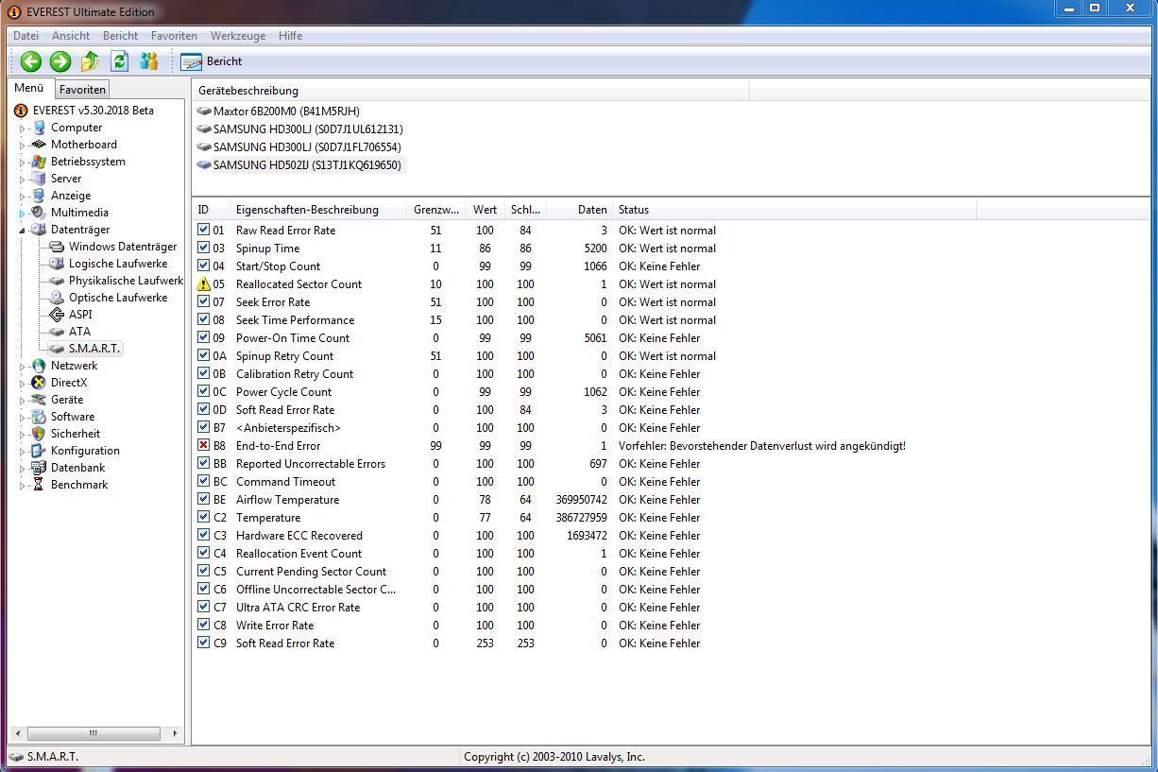The width and height of the screenshot is (1158, 772).
Task: Expand the Netzwerk tree node
Action: pos(22,367)
